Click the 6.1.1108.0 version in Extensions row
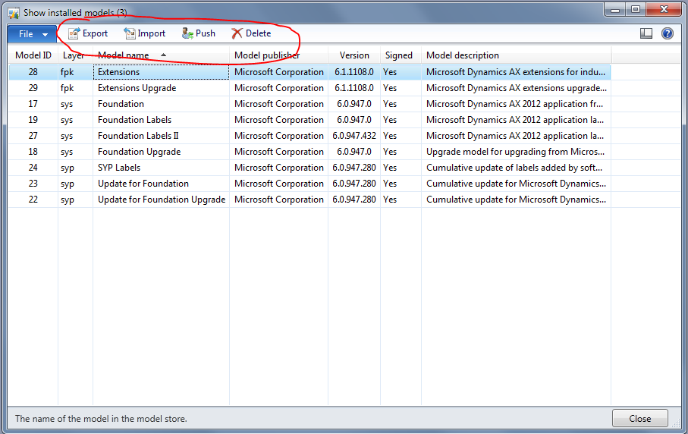The width and height of the screenshot is (688, 434). (354, 72)
